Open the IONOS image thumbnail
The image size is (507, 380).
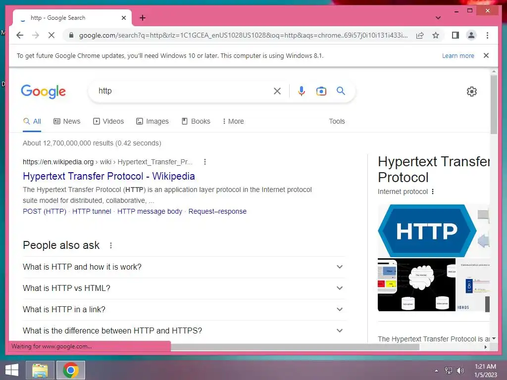click(x=473, y=285)
